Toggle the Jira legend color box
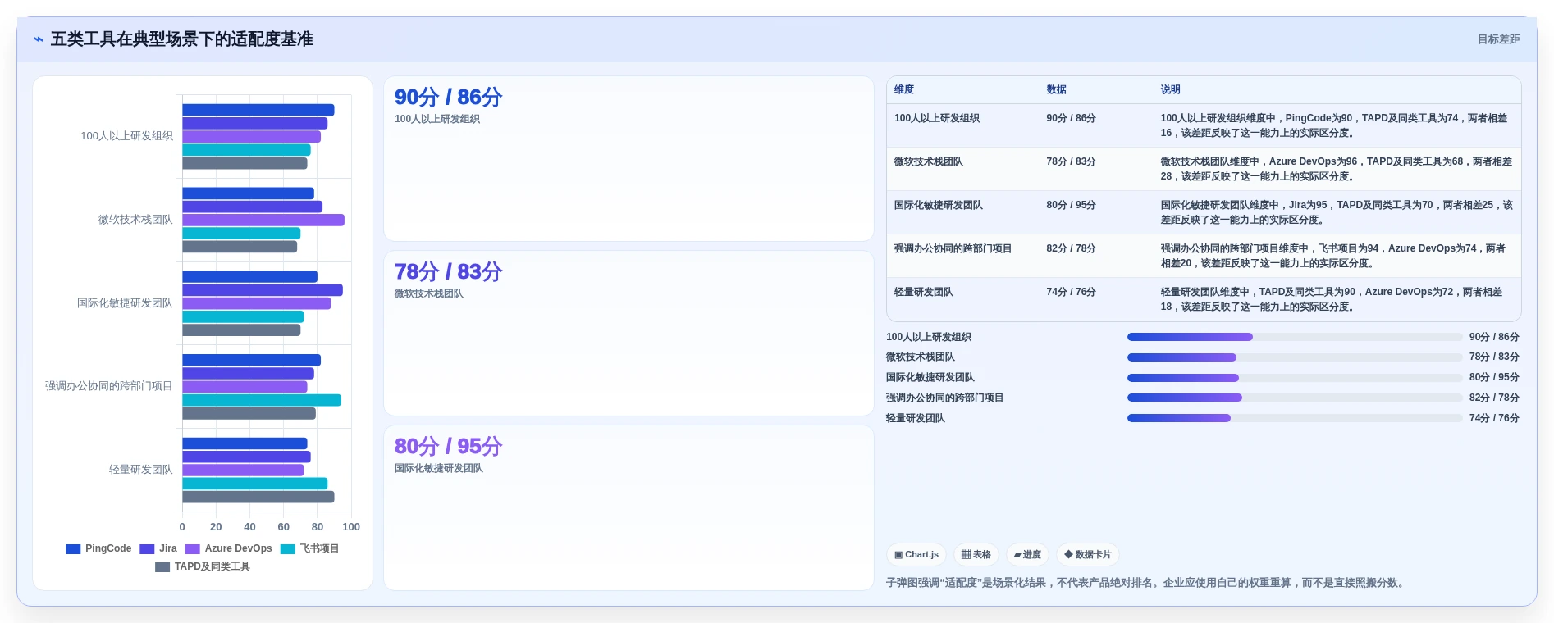1554x623 pixels. point(147,549)
